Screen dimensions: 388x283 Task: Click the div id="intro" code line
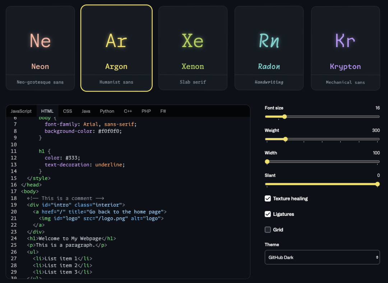click(x=76, y=205)
